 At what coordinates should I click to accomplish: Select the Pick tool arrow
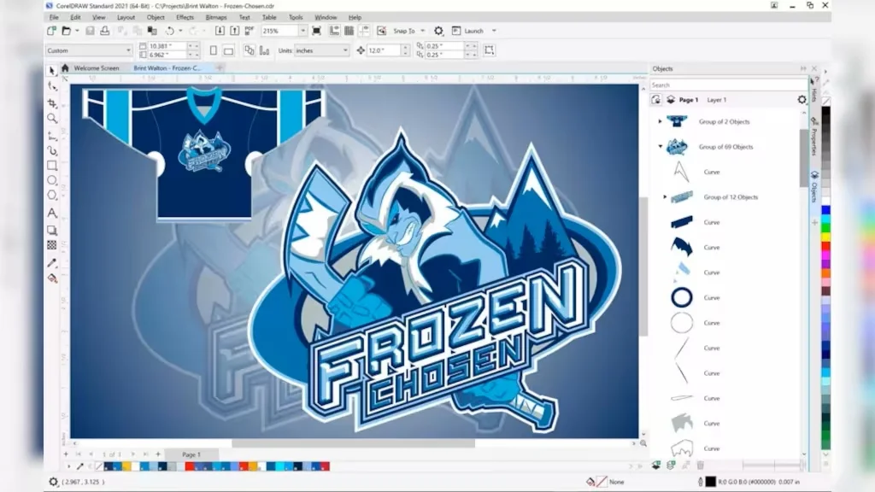(x=52, y=71)
